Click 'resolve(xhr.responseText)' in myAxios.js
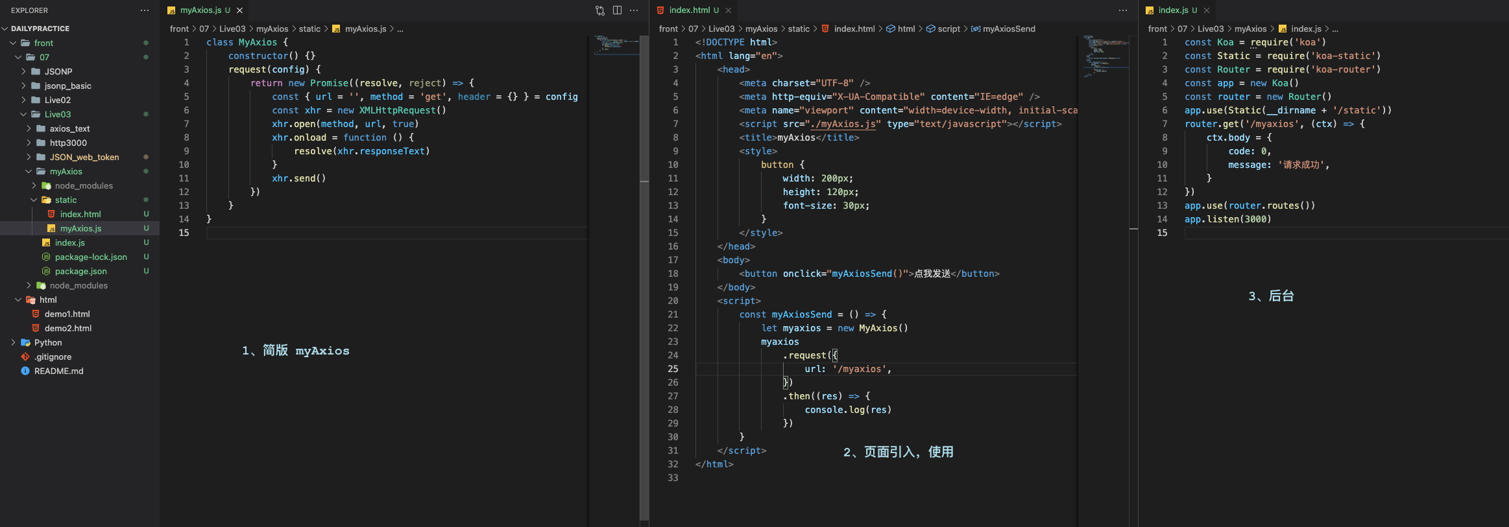The height and width of the screenshot is (527, 1509). pos(361,151)
